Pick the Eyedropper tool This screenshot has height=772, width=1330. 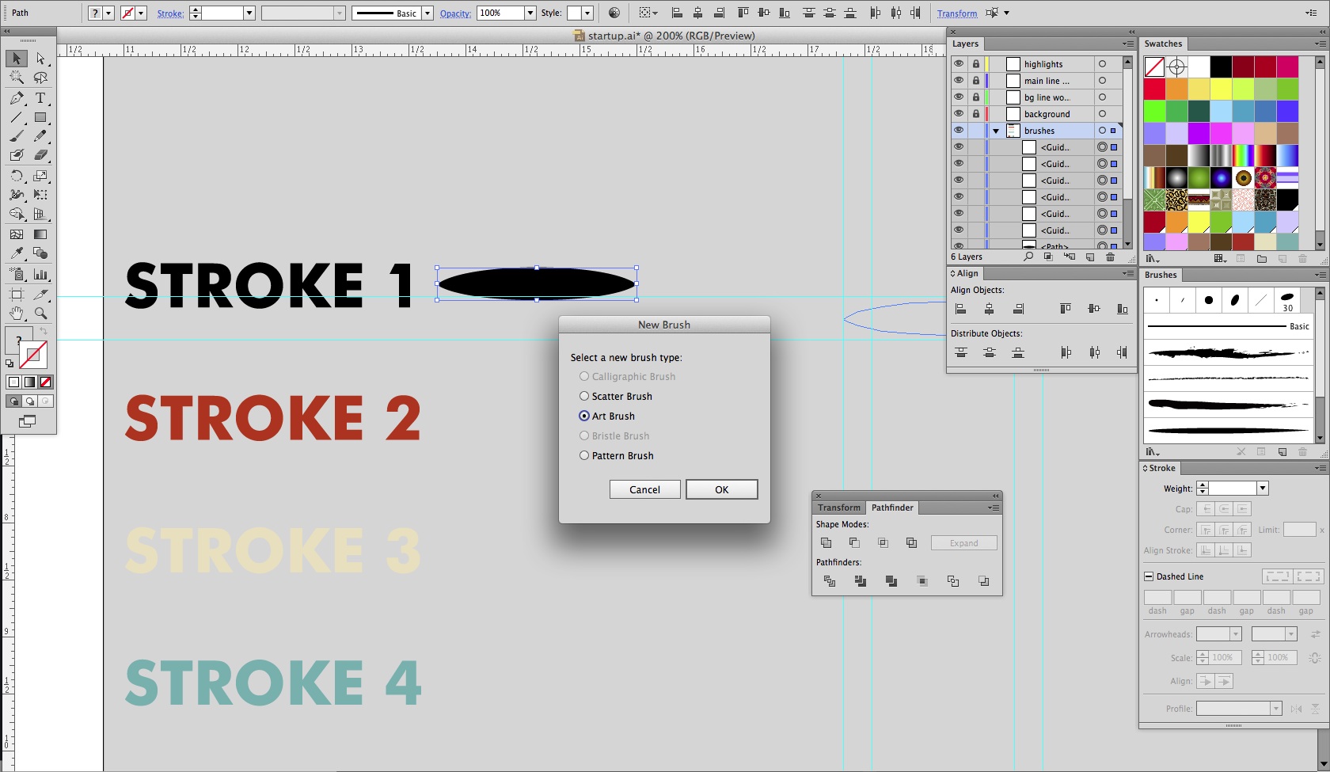(x=17, y=253)
